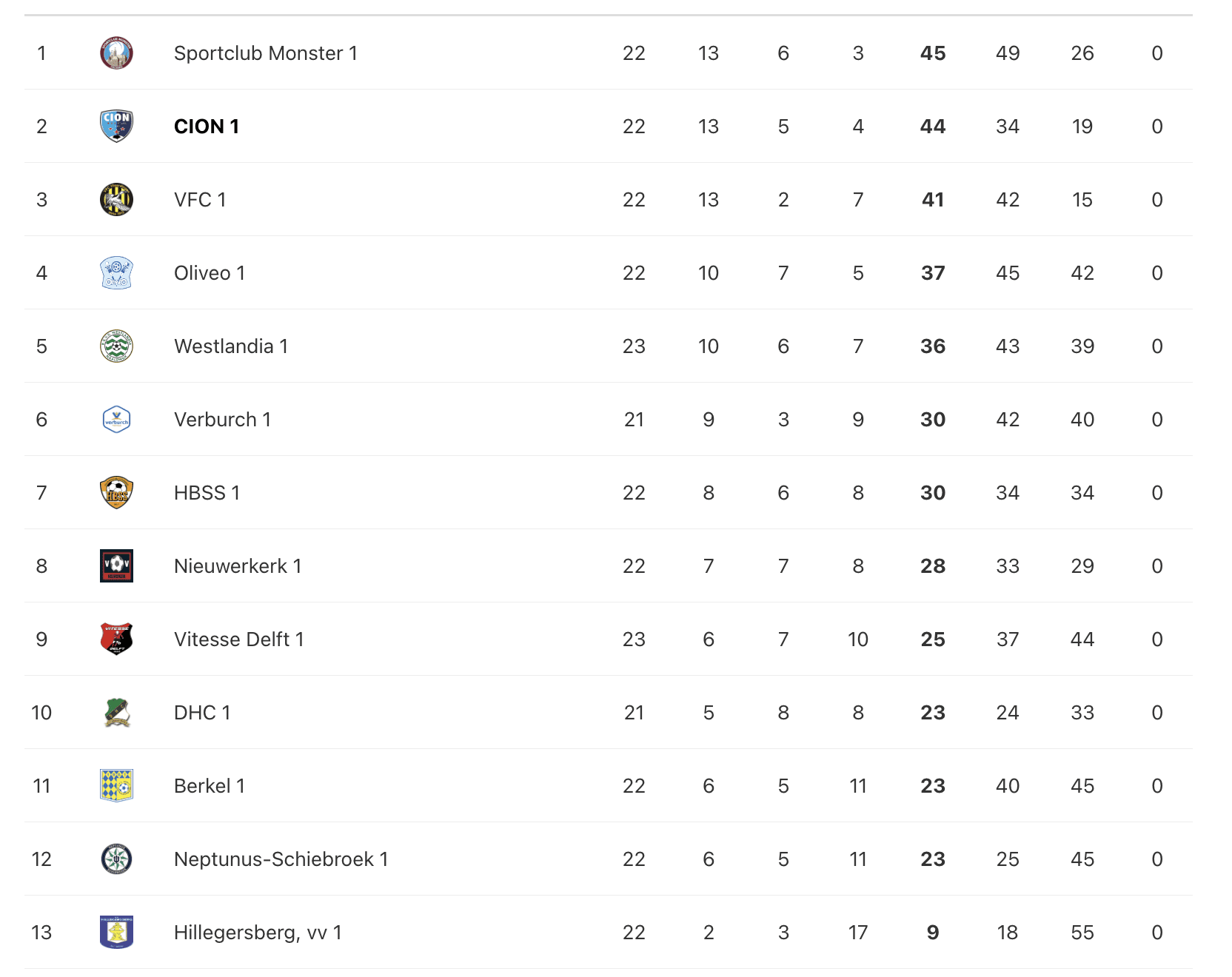The width and height of the screenshot is (1232, 977).
Task: Click the Sportclub Monster club logo
Action: tap(116, 53)
